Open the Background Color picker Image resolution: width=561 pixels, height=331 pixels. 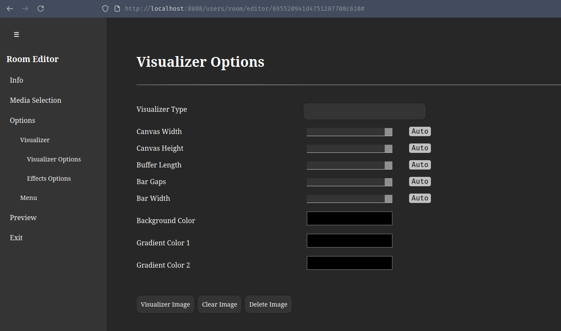[x=349, y=218]
